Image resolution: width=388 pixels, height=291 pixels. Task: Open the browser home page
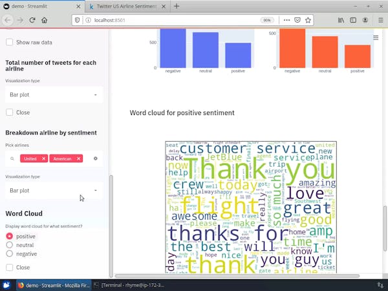tap(44, 20)
